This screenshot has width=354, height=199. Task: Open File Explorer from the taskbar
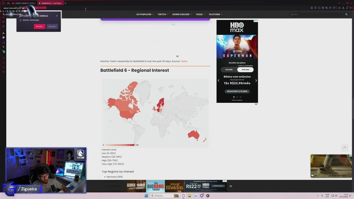[190, 196]
